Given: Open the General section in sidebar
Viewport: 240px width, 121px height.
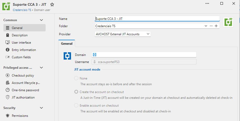Looking at the screenshot, I should (x=24, y=28).
